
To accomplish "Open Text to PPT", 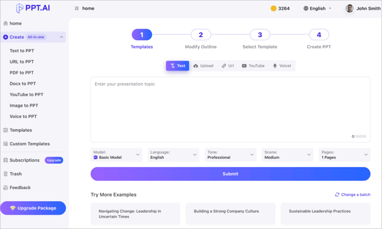I will click(22, 51).
